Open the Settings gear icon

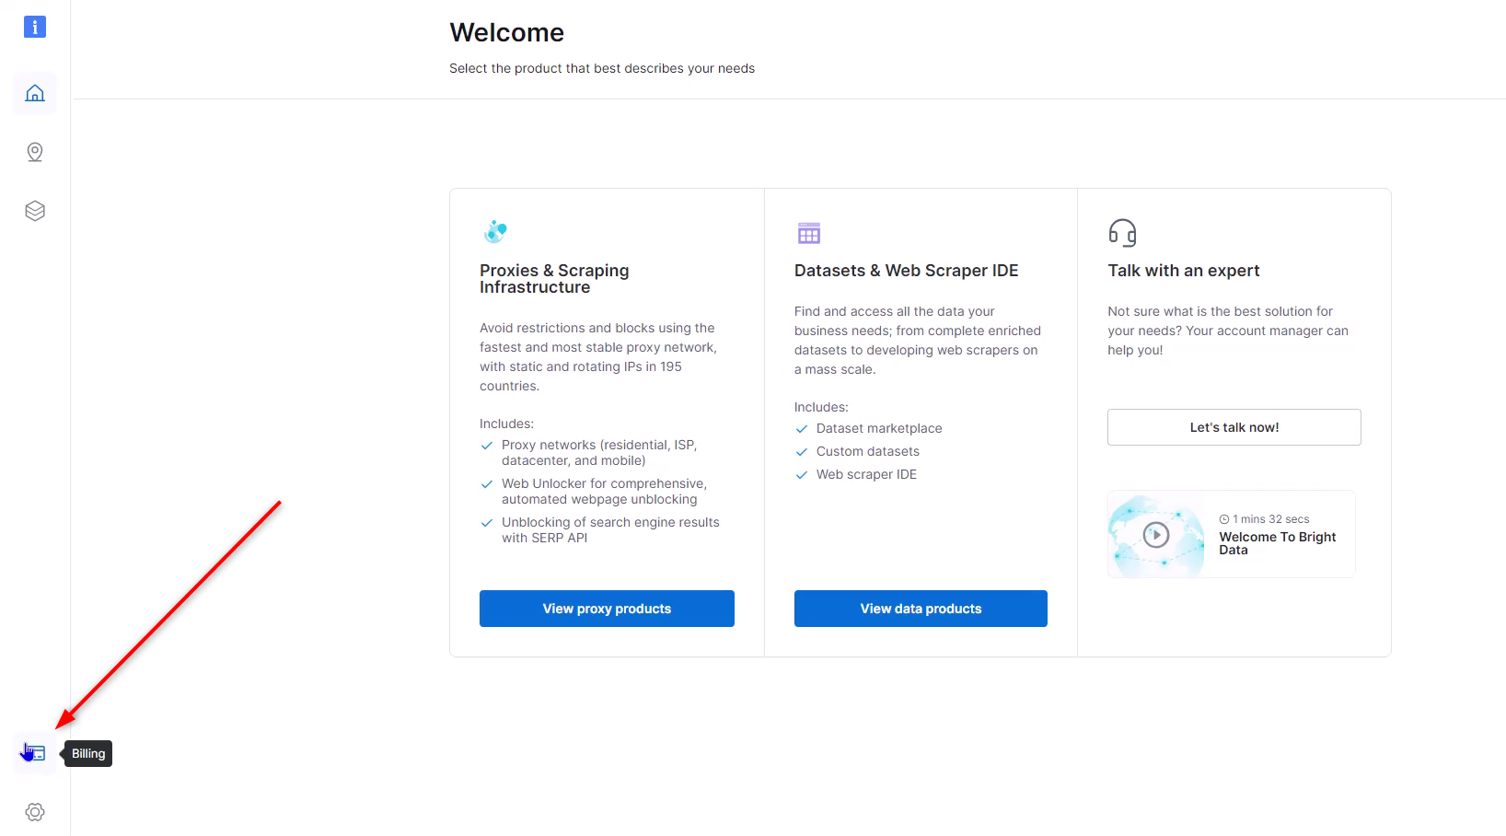(35, 812)
